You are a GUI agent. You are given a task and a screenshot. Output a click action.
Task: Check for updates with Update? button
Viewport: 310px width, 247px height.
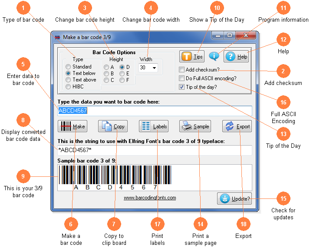[x=234, y=198]
